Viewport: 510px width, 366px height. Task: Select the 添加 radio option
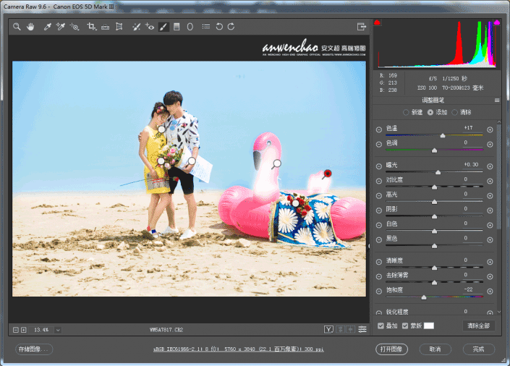437,112
